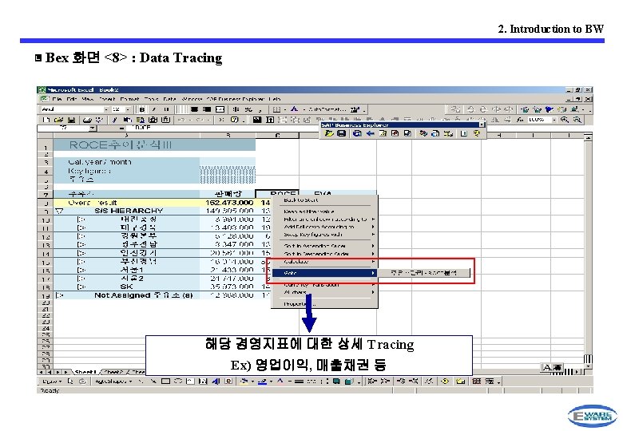
Task: Open the File menu
Action: pyautogui.click(x=57, y=99)
